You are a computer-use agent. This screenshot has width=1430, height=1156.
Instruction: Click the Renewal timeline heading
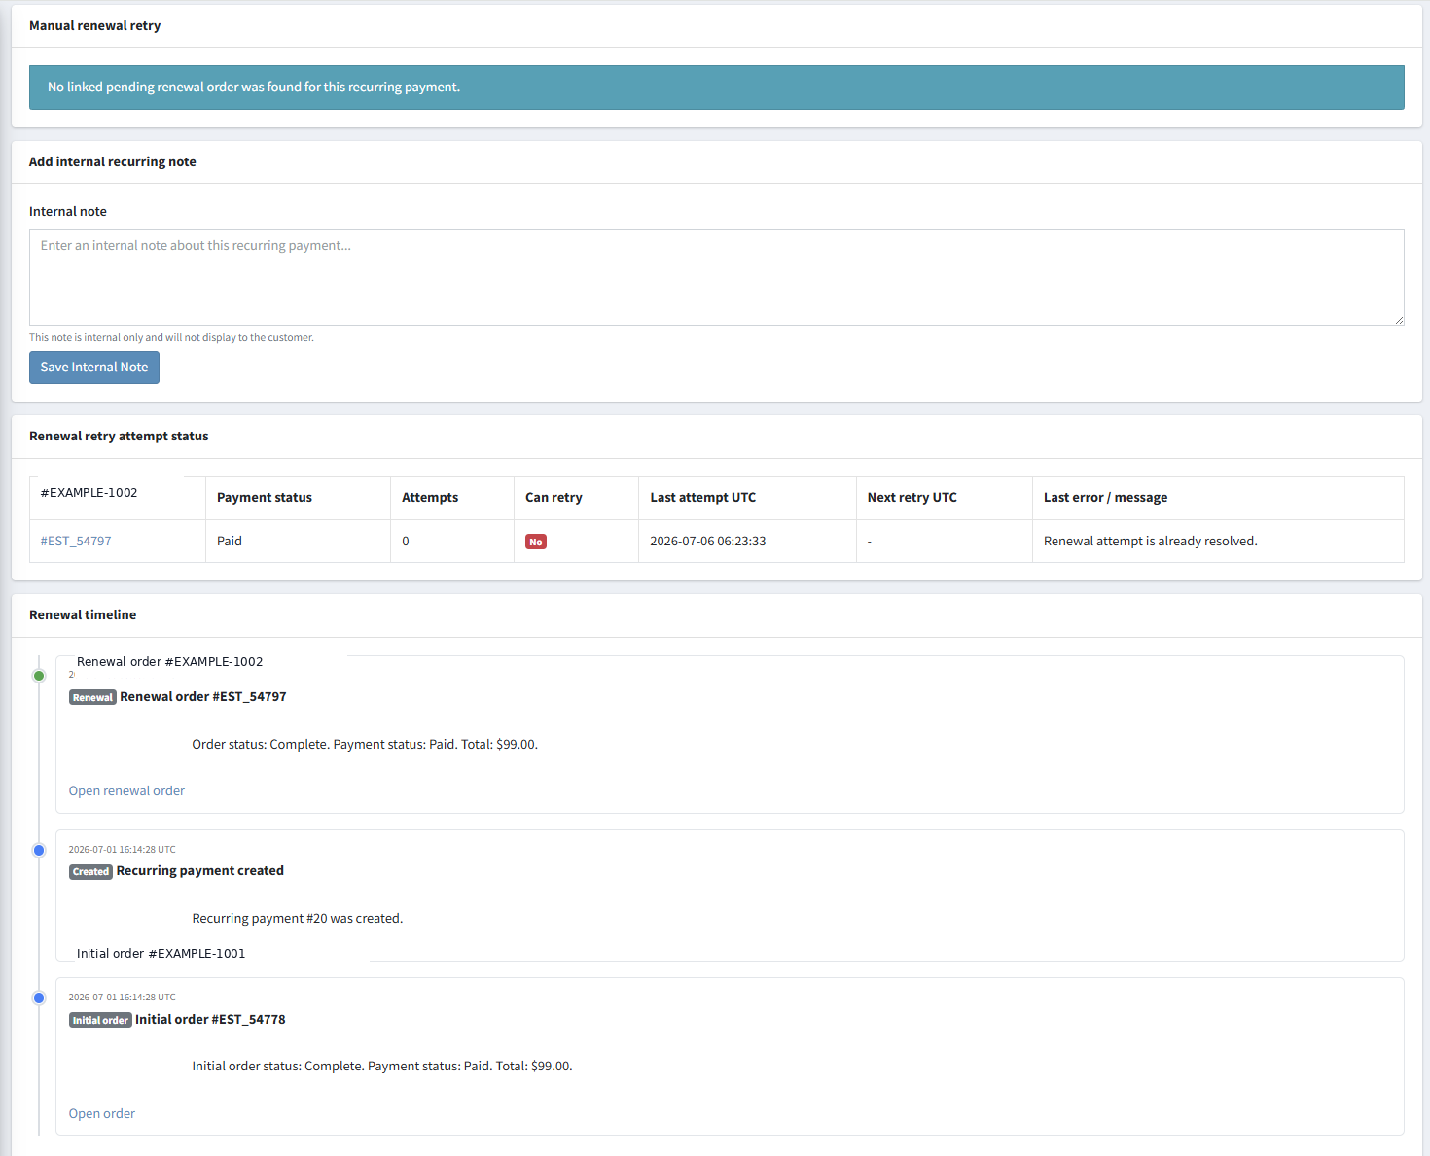[x=83, y=615]
